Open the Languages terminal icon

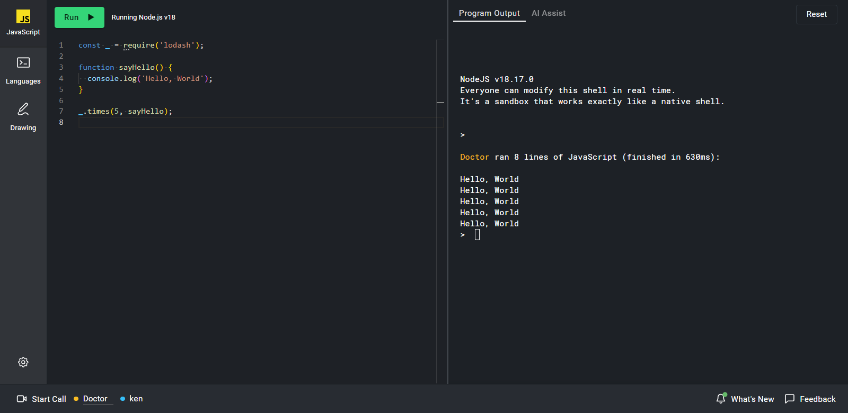23,63
